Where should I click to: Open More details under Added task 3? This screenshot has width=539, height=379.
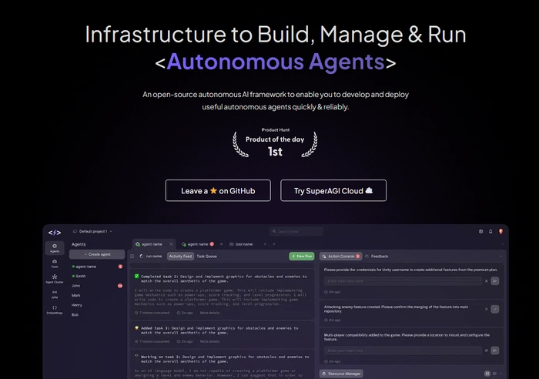click(209, 341)
